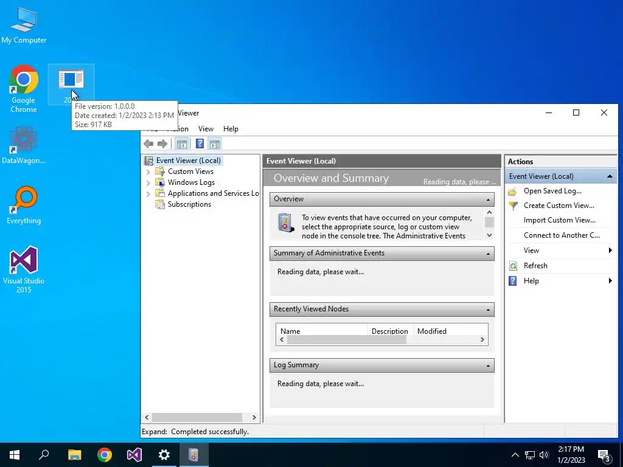Click the Forward arrow in Event Viewer toolbar
Image resolution: width=623 pixels, height=467 pixels.
(x=162, y=144)
